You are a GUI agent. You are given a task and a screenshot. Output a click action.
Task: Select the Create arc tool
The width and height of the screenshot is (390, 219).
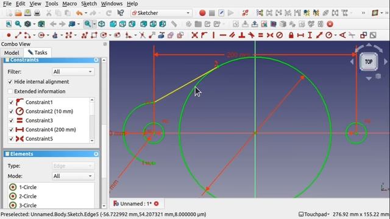[x=27, y=35]
